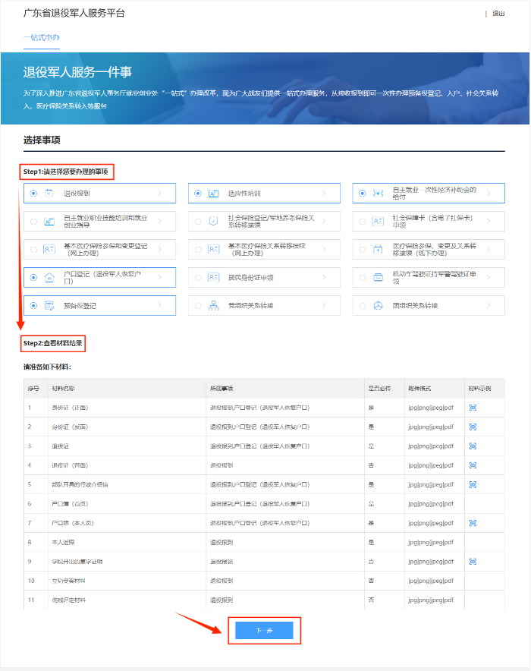Viewport: 531px width, 671px height.
Task: Click the 下一步 next button
Action: tap(263, 631)
